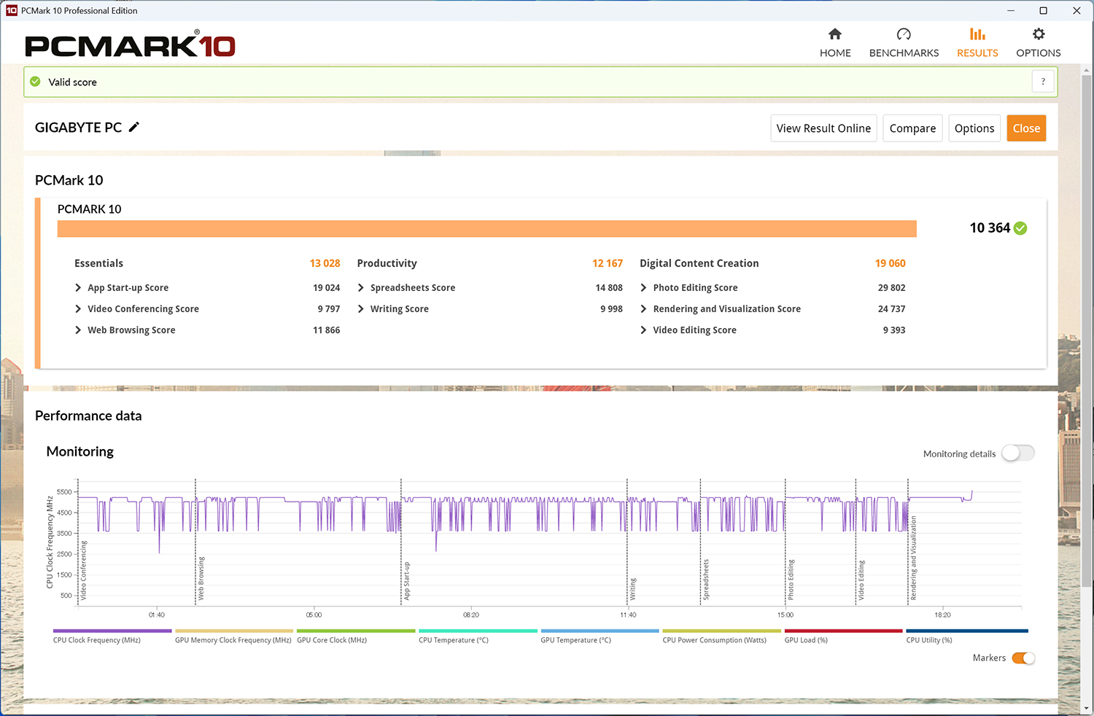
Task: Expand the Spreadsheets Score details
Action: [x=361, y=288]
